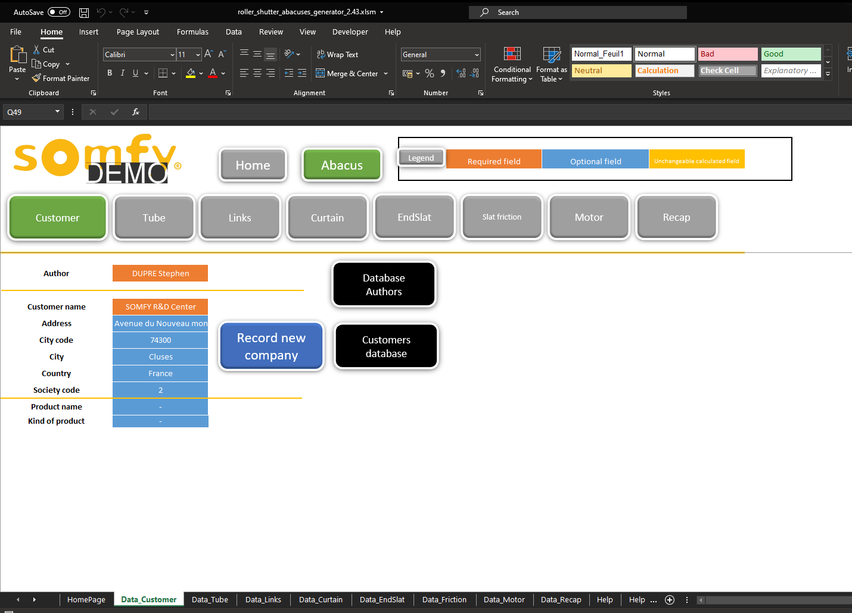Apply the Bad cell style swatch
The width and height of the screenshot is (852, 613).
pos(727,54)
